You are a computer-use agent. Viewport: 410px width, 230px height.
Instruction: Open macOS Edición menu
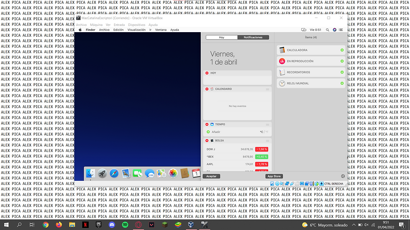pos(118,30)
